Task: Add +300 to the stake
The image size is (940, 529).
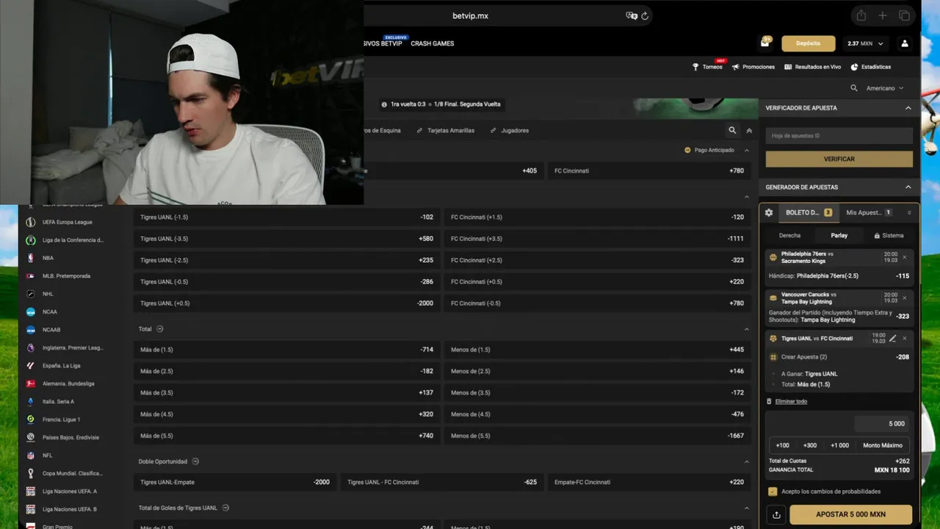Action: [809, 445]
